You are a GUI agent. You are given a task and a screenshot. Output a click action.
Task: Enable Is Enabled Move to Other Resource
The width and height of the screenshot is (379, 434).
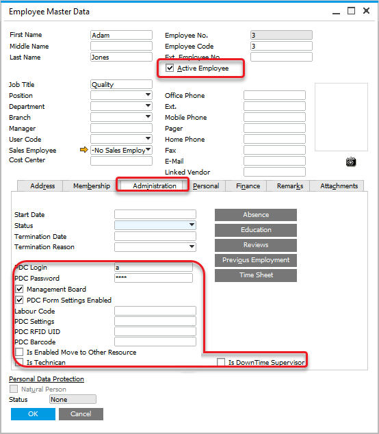(x=19, y=352)
